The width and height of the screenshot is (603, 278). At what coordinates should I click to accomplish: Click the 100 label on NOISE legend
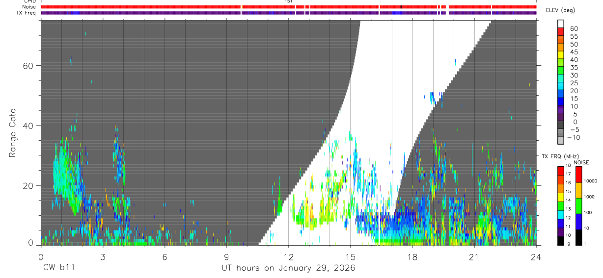[588, 212]
